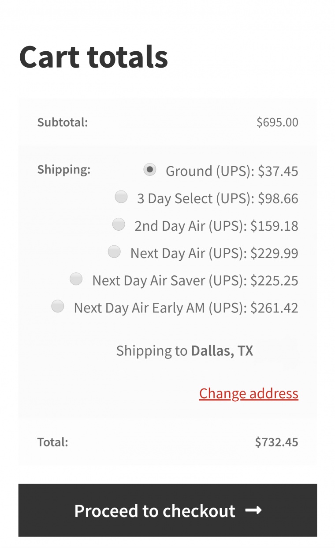335x548 pixels.
Task: Click the Shipping: row label
Action: (64, 170)
